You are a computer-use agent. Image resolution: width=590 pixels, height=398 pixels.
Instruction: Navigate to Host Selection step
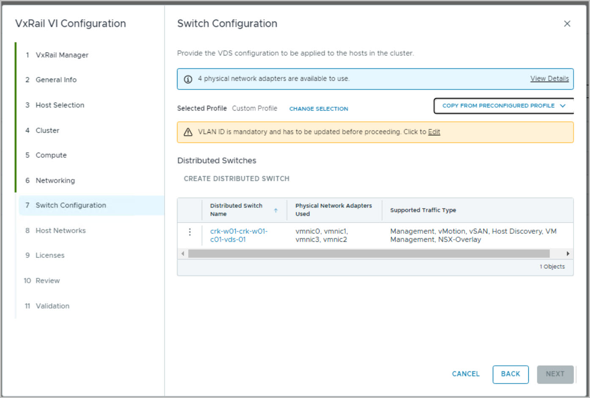[x=60, y=105]
